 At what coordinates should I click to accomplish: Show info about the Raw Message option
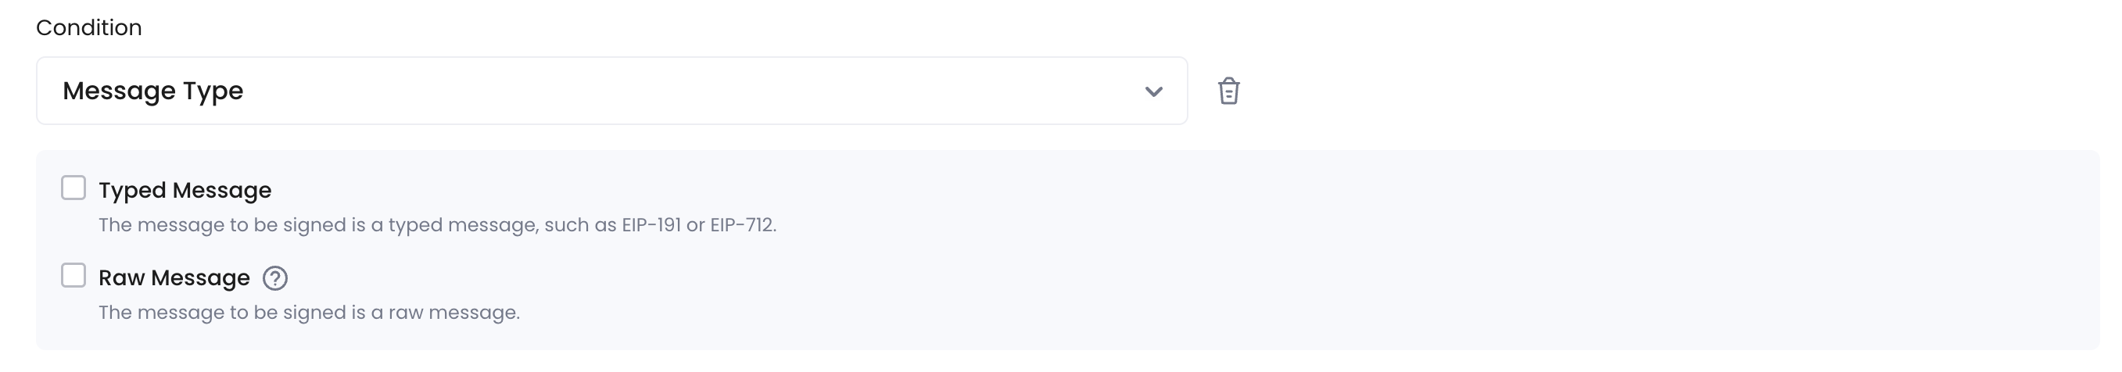click(x=275, y=278)
